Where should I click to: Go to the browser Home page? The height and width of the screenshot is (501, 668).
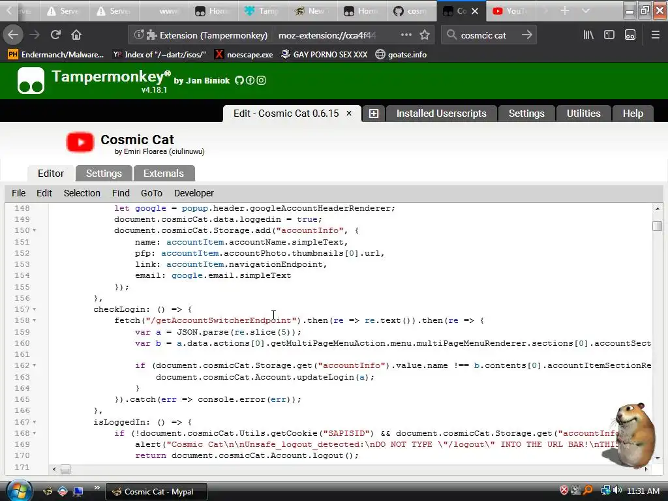(76, 35)
